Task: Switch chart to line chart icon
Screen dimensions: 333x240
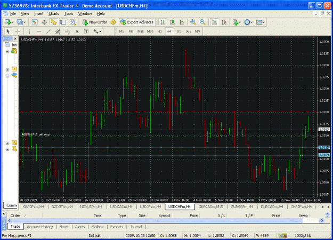Action: (182, 22)
